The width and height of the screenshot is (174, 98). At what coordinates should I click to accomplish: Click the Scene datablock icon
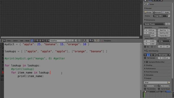(x=148, y=4)
